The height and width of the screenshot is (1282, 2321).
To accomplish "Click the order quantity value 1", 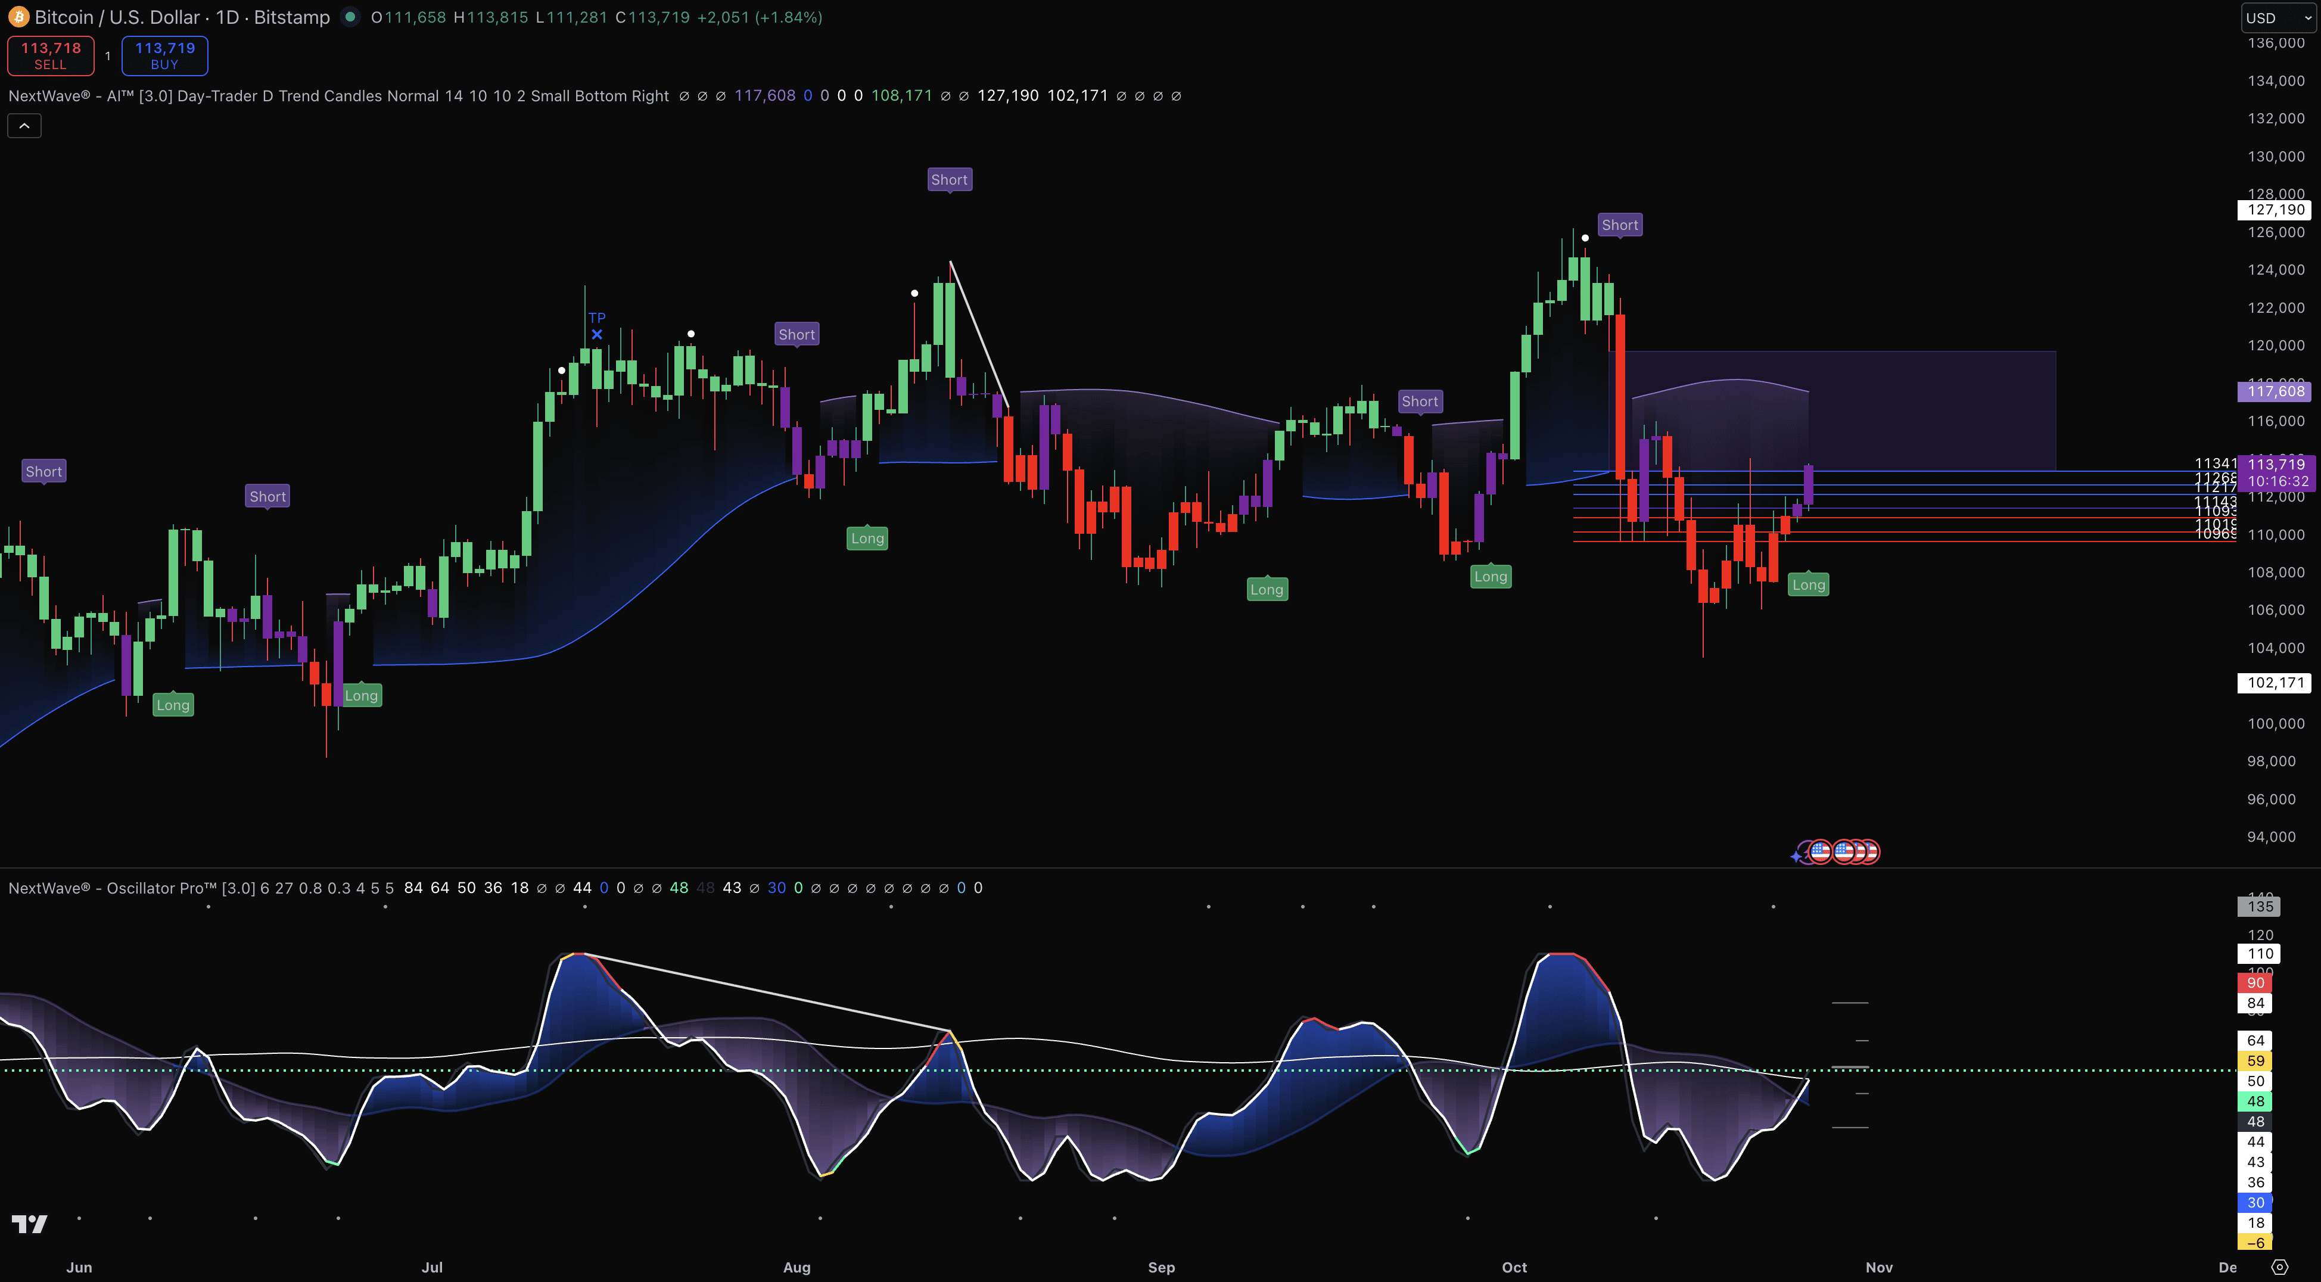I will pos(107,56).
